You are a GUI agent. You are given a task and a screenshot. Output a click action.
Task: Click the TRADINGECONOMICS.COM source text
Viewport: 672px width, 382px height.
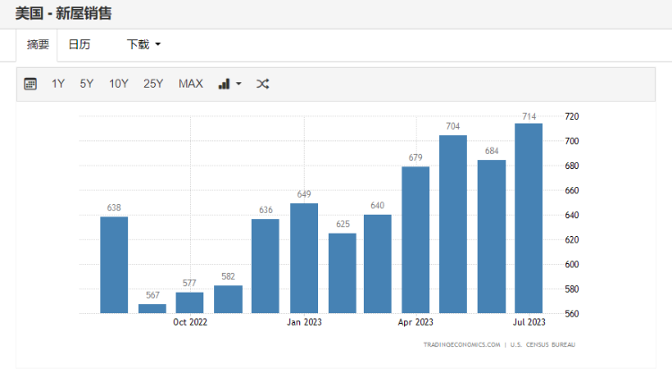(x=461, y=344)
